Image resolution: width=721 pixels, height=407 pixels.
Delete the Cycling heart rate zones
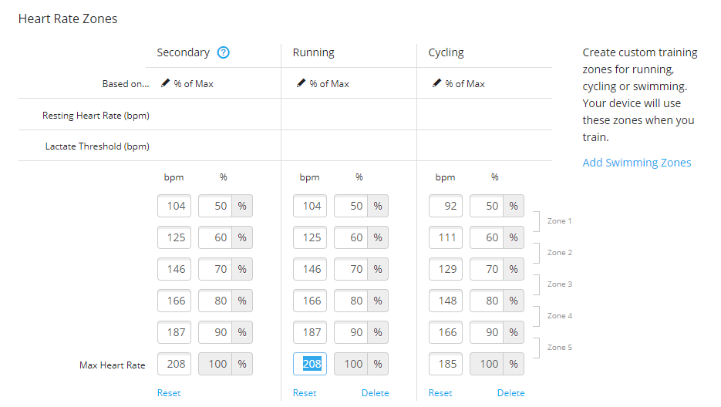coord(510,393)
